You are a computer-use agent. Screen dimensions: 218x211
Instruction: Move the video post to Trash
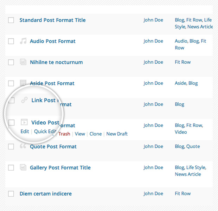(x=64, y=134)
